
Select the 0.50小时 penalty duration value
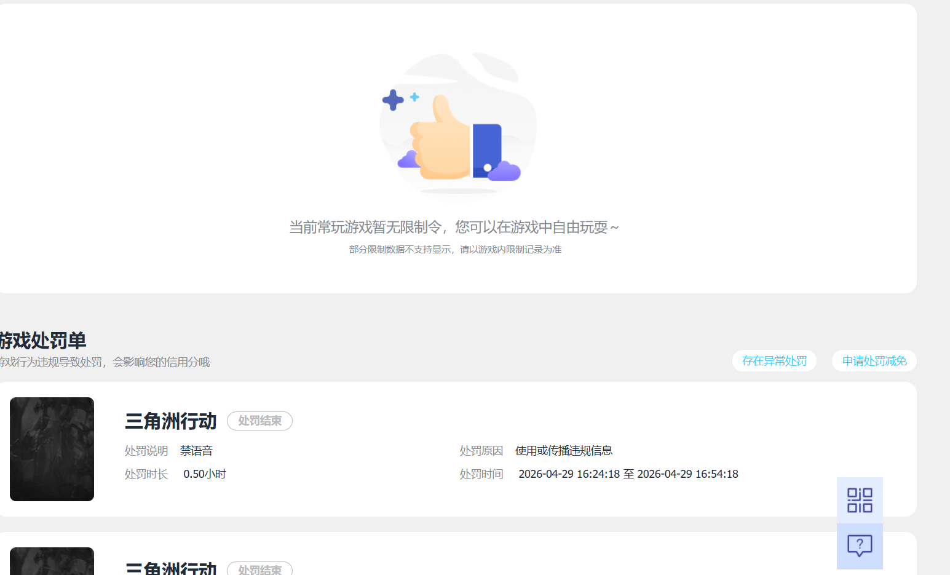pos(205,474)
